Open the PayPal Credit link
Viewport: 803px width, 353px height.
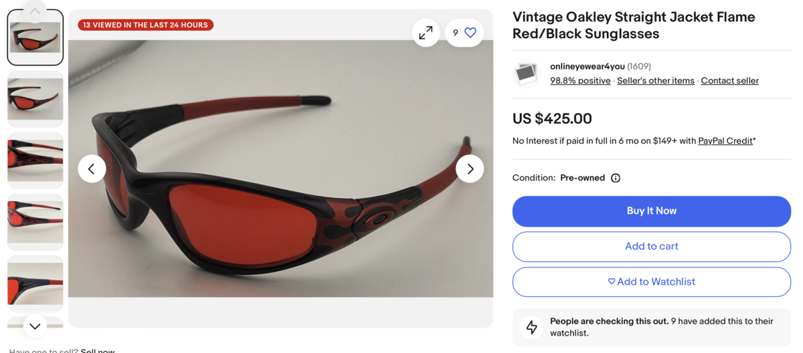point(725,141)
